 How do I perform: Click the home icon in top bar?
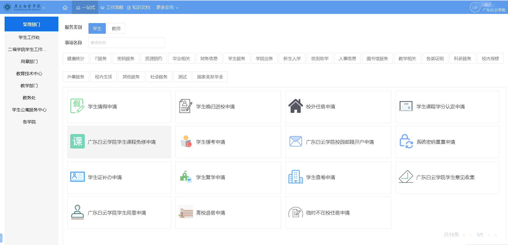65,8
